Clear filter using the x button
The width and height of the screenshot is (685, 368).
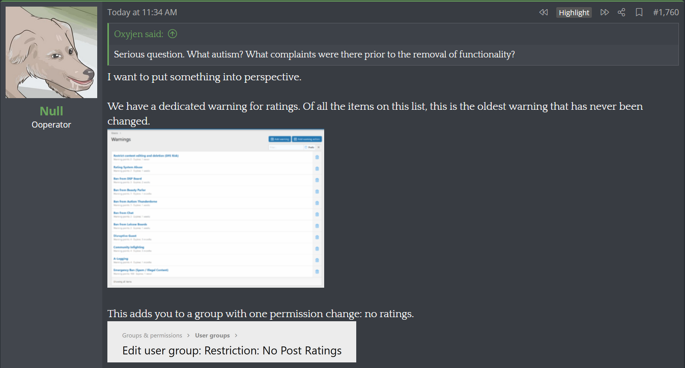(x=319, y=147)
